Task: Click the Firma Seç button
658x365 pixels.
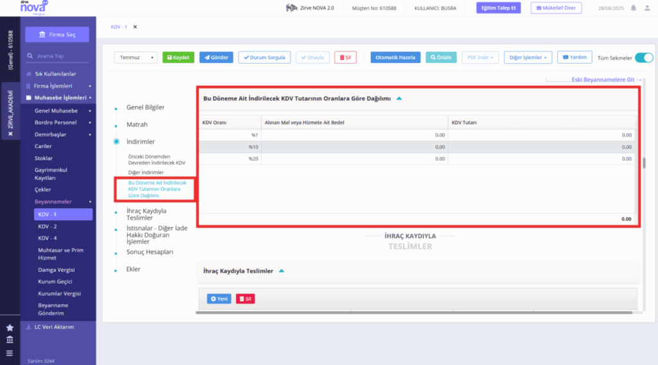Action: point(57,35)
